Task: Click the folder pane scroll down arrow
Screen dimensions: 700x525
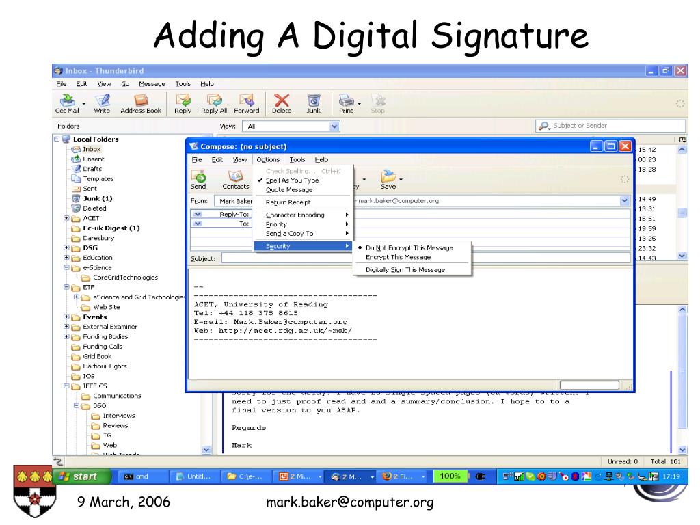Action: [x=206, y=450]
